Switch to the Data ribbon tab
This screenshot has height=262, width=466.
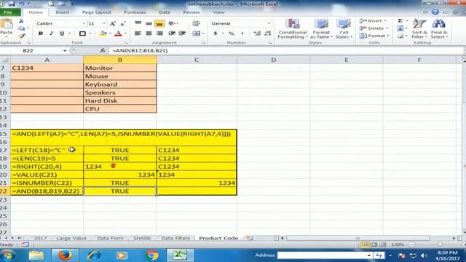tap(165, 12)
